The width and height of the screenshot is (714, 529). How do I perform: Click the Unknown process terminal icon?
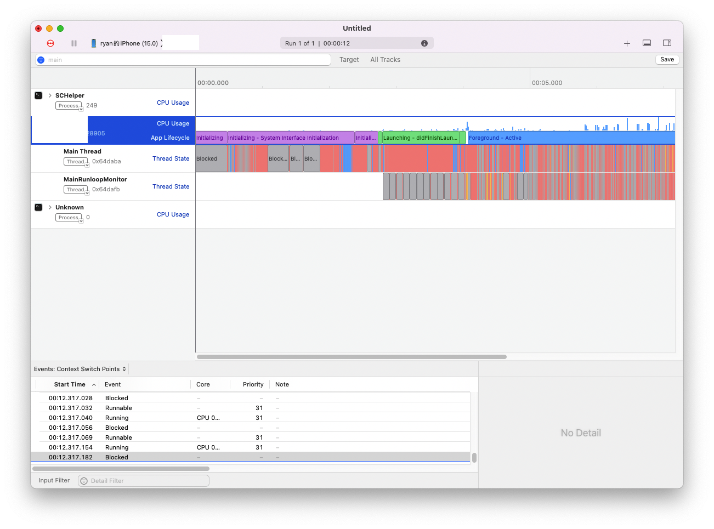(38, 207)
